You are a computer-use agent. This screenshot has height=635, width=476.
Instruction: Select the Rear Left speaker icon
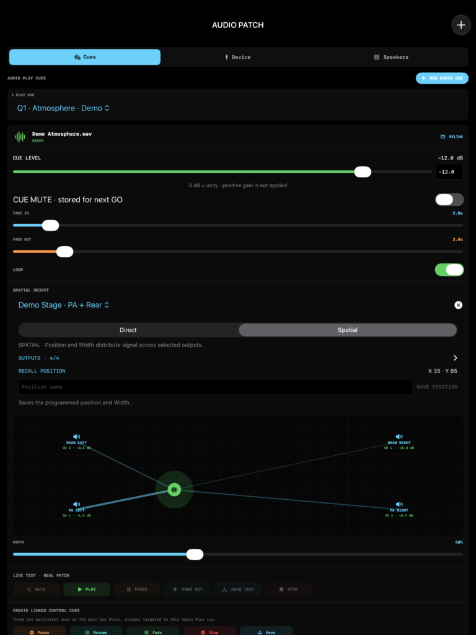pyautogui.click(x=76, y=437)
